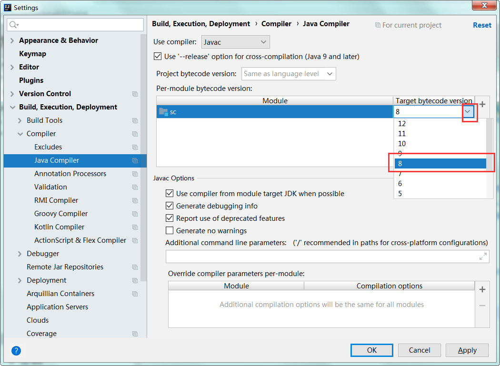Viewport: 500px width, 366px height.
Task: Click the Module column header in bytecode table
Action: [x=275, y=101]
